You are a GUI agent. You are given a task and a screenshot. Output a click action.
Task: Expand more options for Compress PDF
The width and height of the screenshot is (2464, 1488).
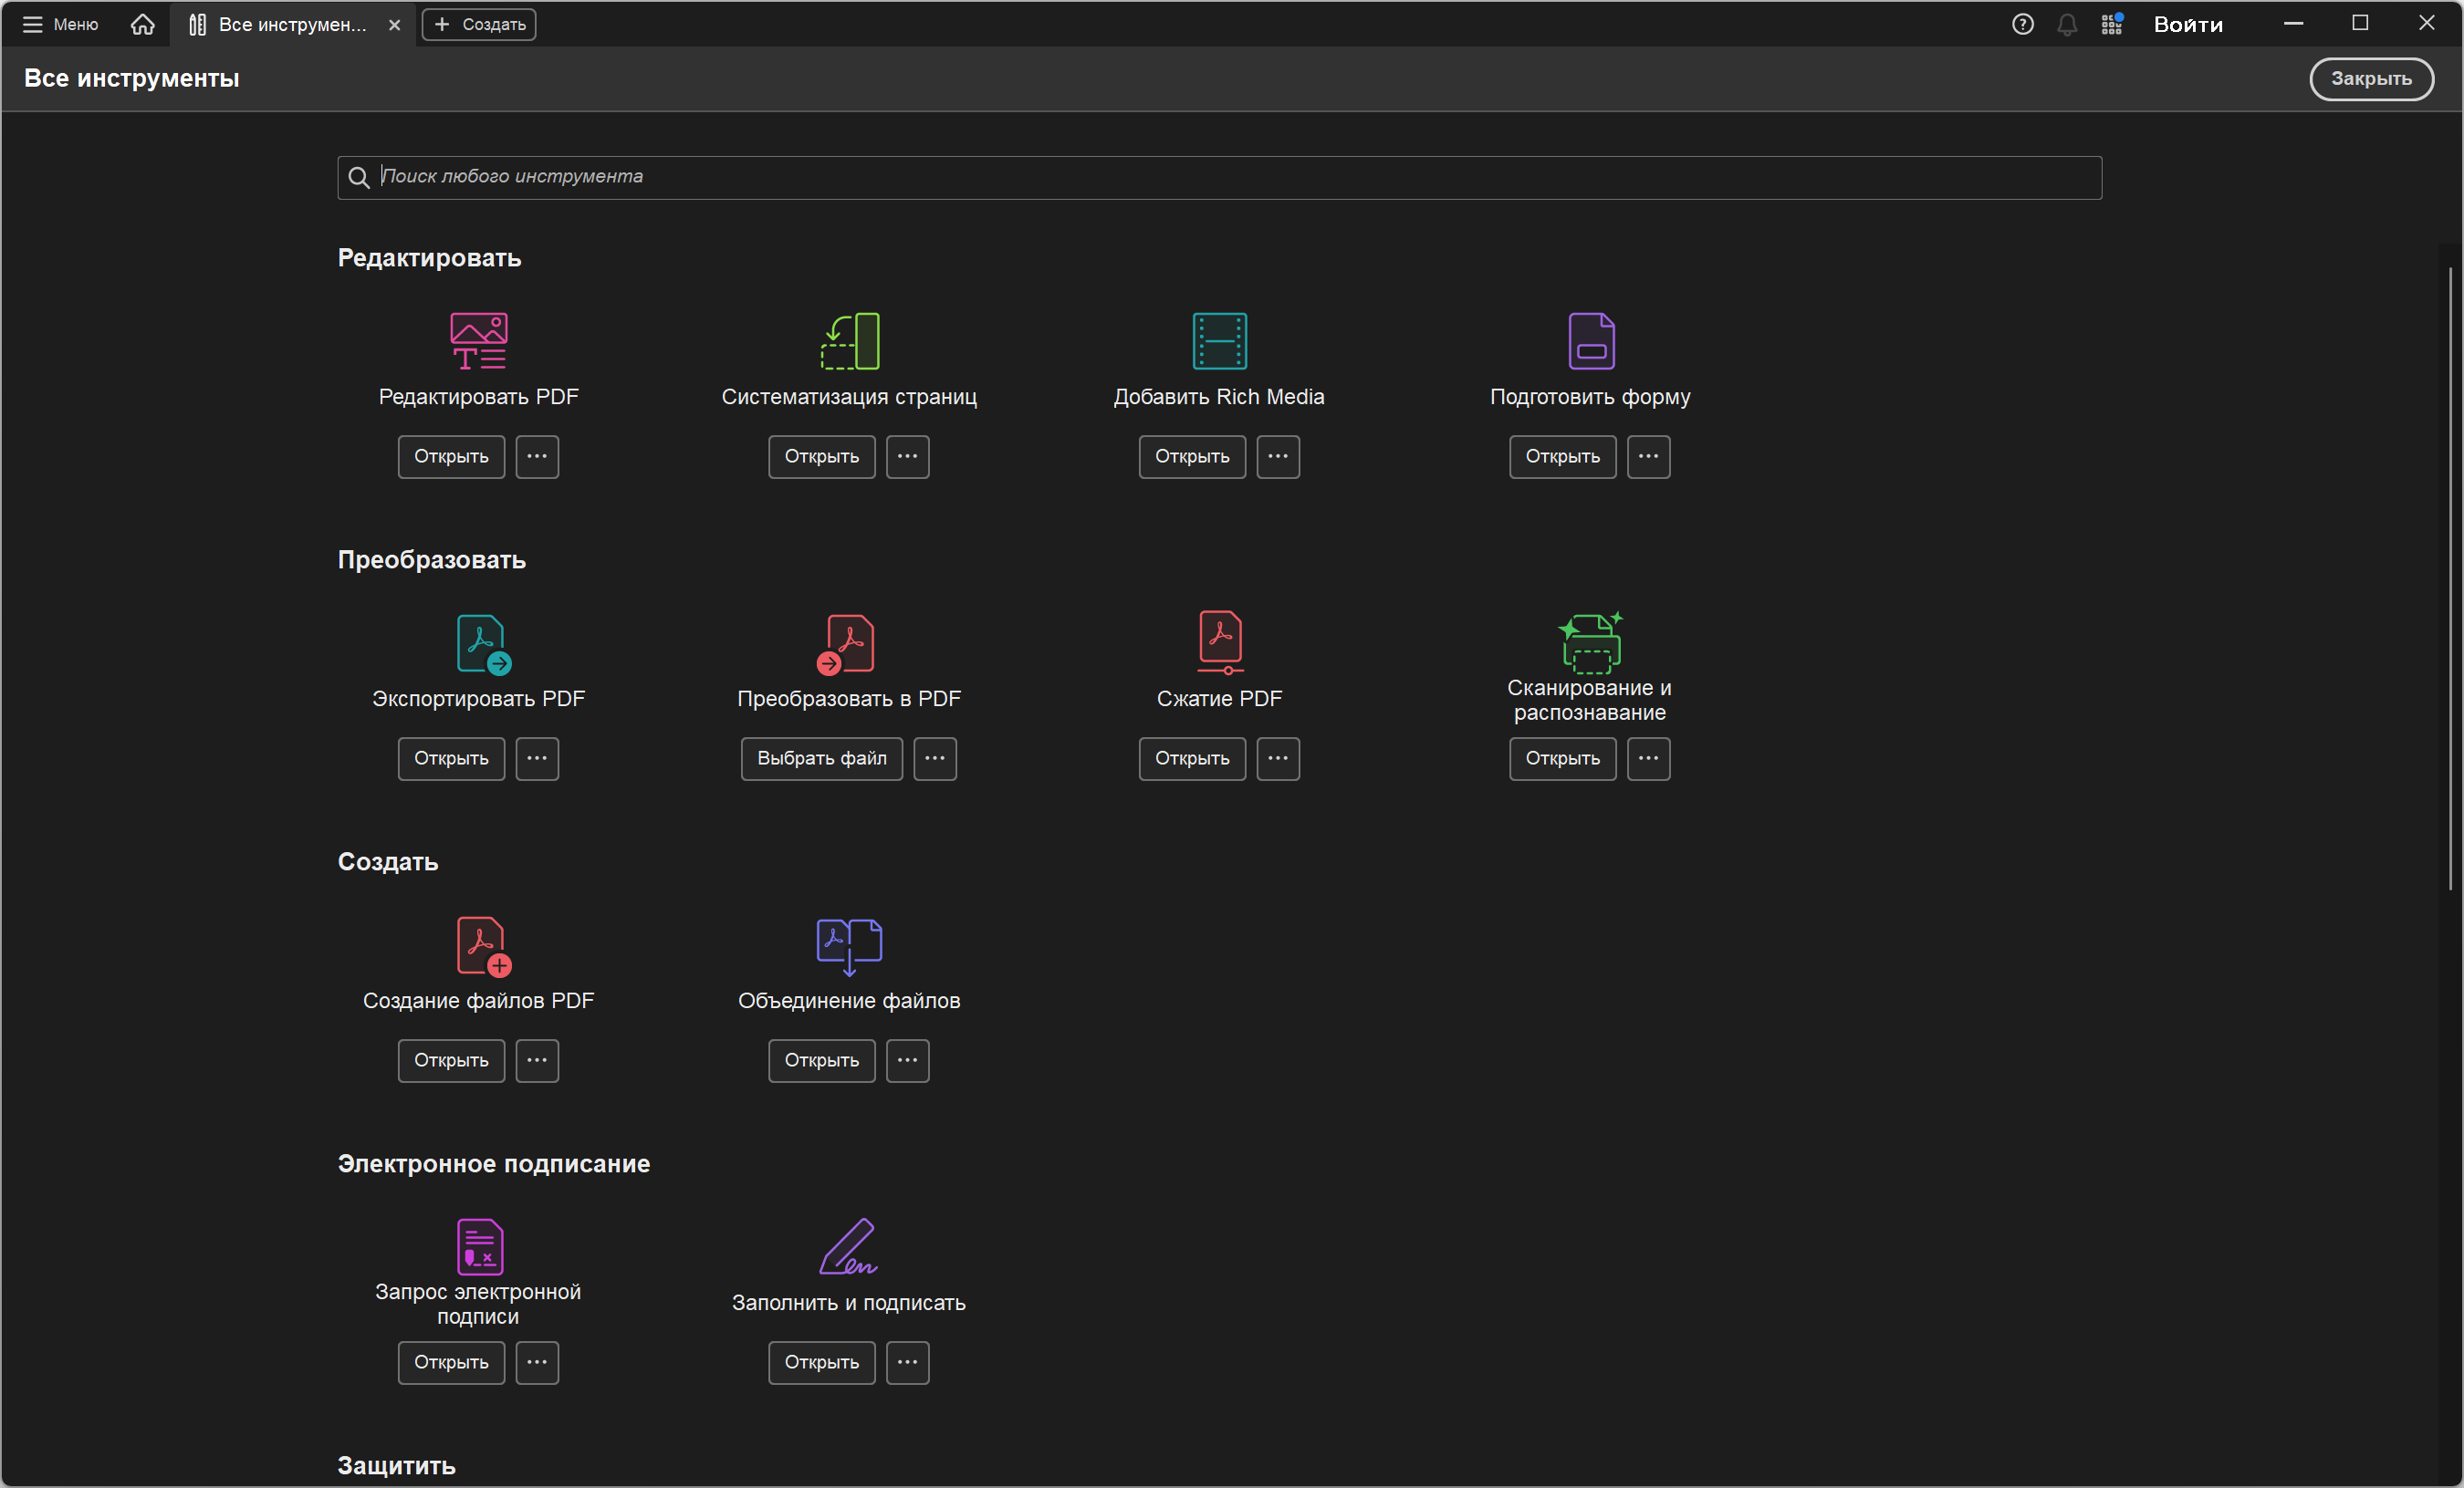point(1277,758)
